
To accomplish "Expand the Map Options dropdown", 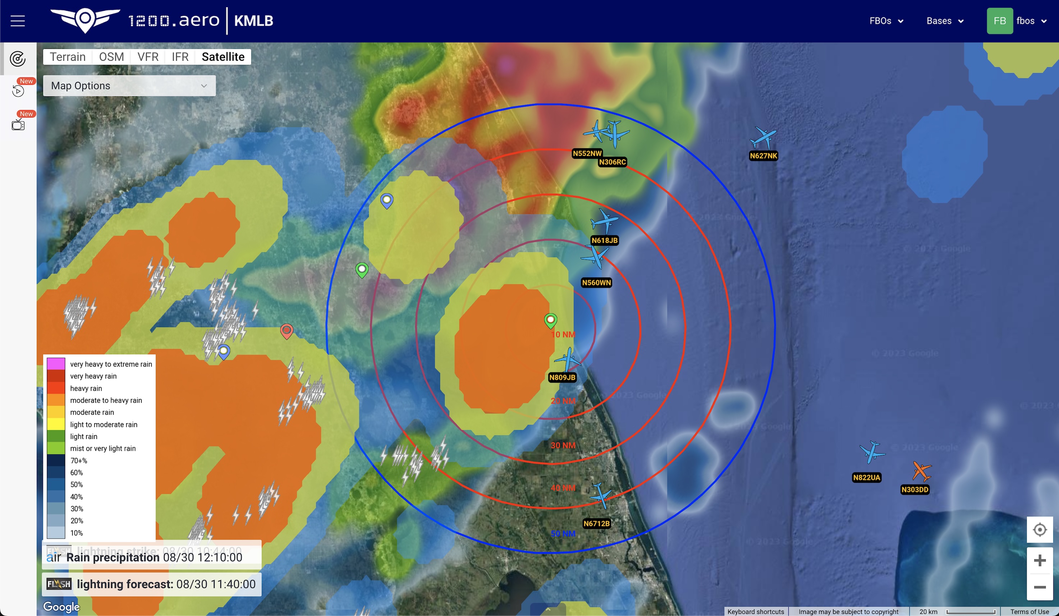I will tap(129, 86).
